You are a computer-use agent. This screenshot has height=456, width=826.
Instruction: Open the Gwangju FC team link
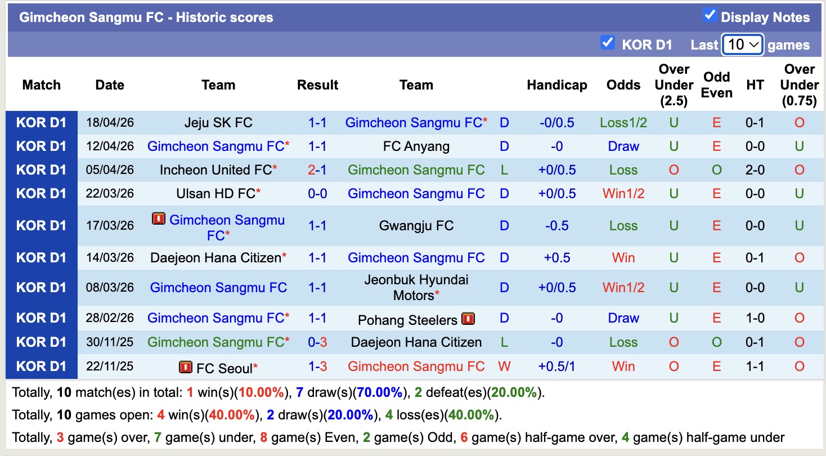point(416,225)
